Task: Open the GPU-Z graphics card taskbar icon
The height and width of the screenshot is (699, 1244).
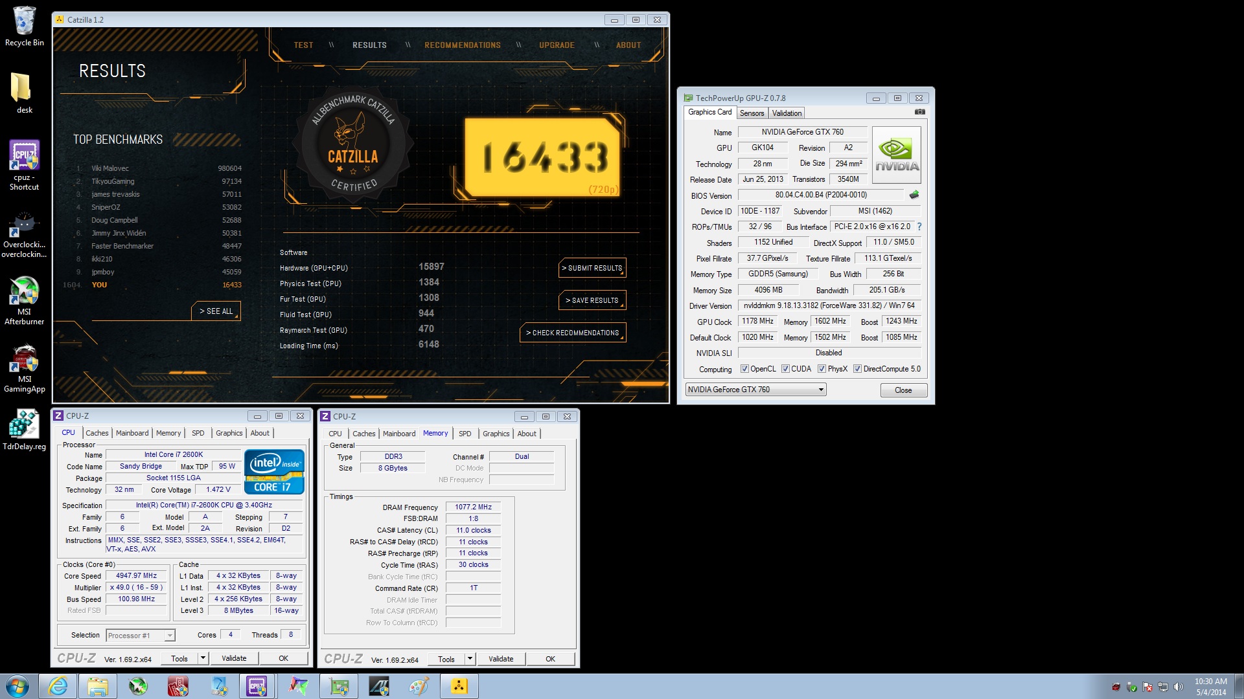Action: 338,686
